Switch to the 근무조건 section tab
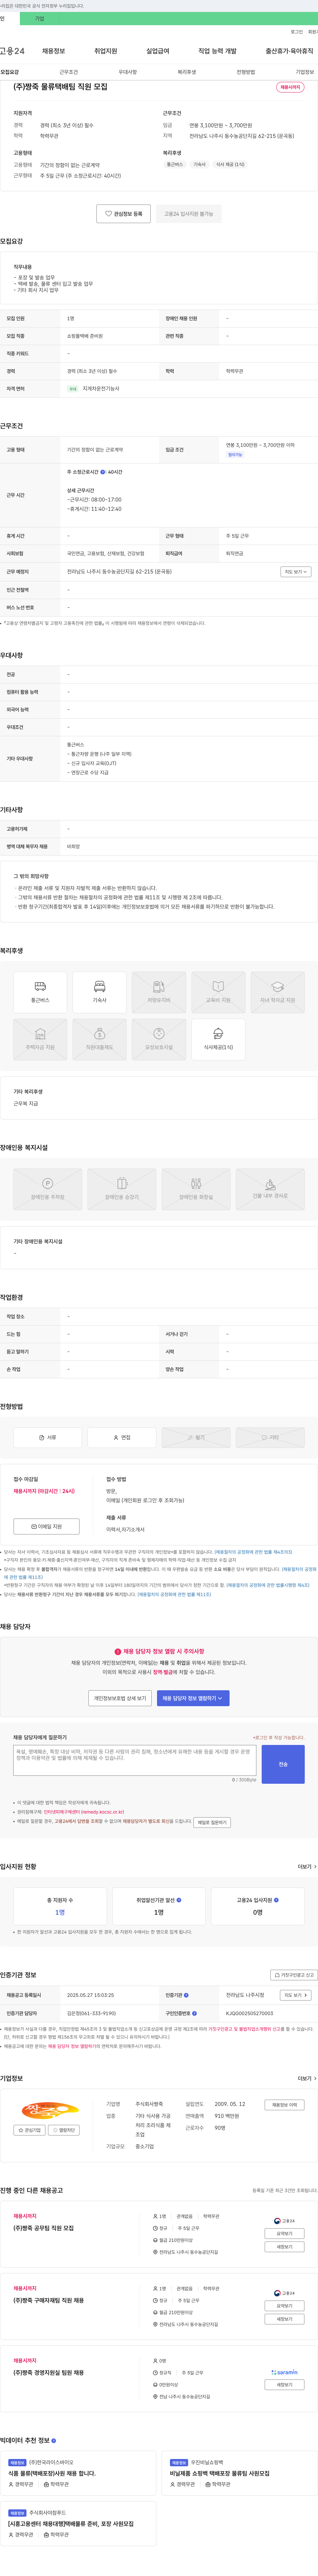This screenshot has width=318, height=2576. pos(68,72)
